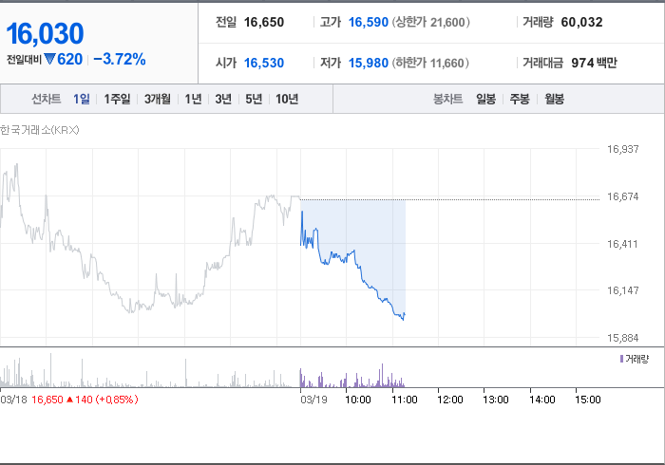Image resolution: width=665 pixels, height=465 pixels.
Task: Switch to 일봉 candle chart
Action: click(485, 99)
